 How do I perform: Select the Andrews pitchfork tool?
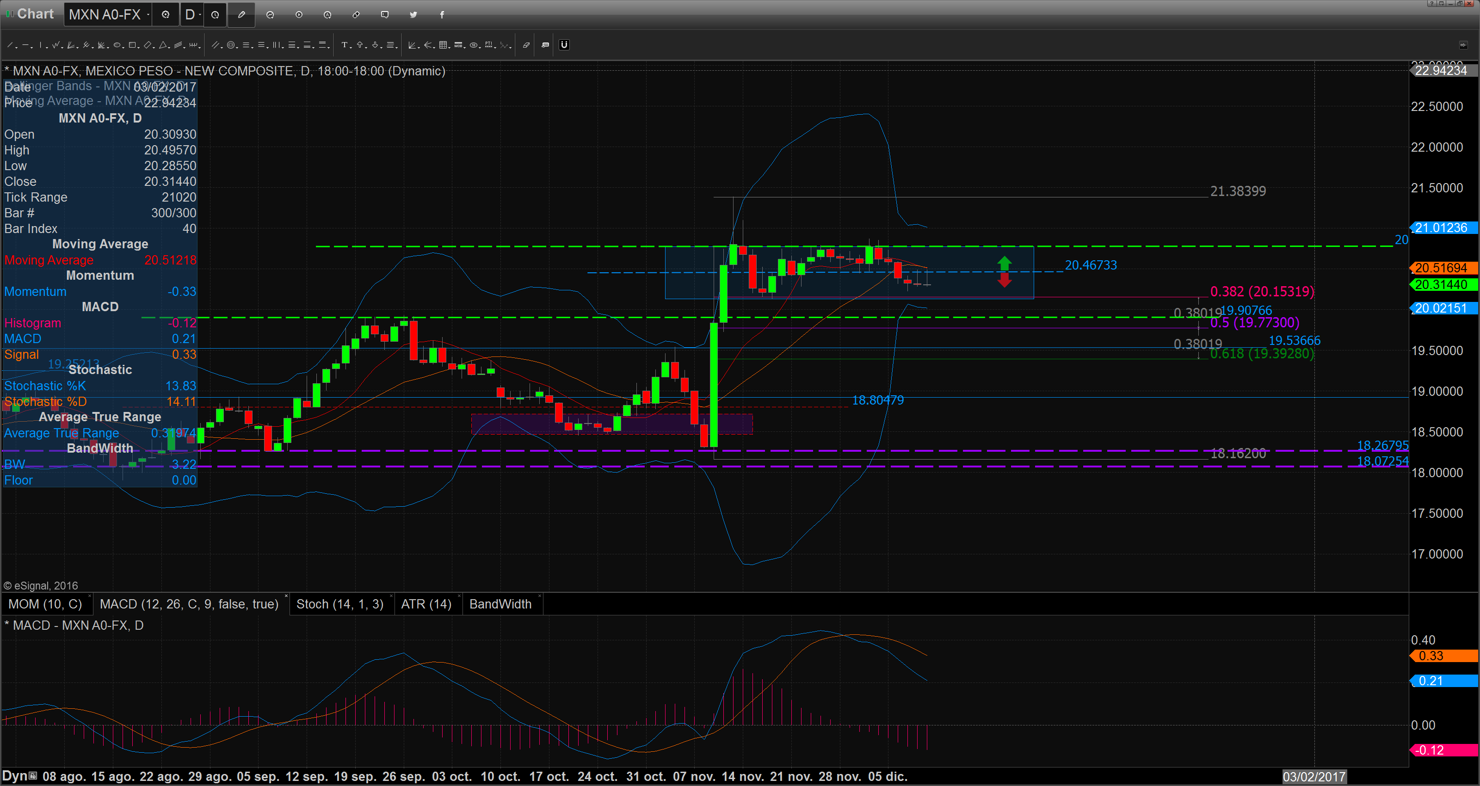pos(86,45)
